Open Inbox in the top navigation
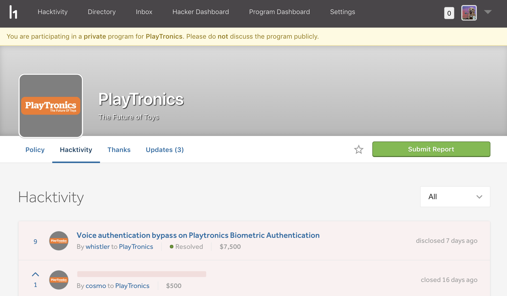Viewport: 507px width, 296px height. (144, 12)
